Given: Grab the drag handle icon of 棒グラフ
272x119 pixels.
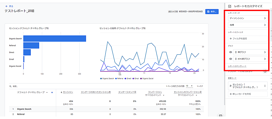Looking at the screenshot, I should tap(236, 52).
